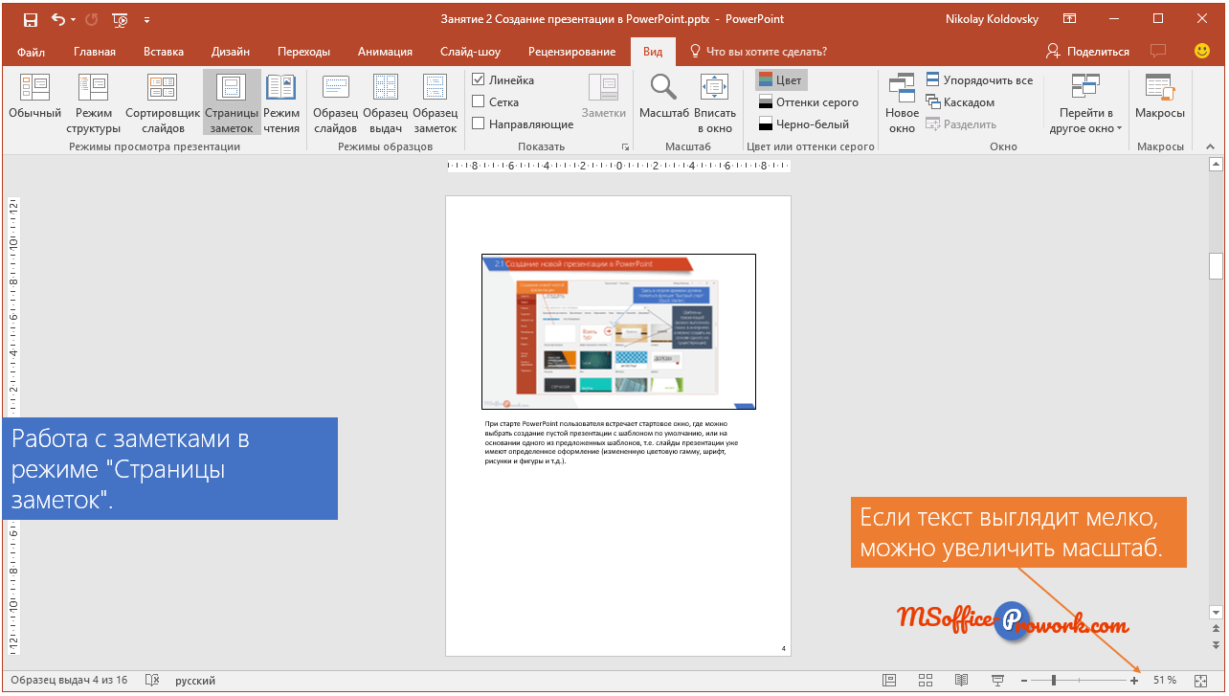Open Образец заметок master

[435, 102]
